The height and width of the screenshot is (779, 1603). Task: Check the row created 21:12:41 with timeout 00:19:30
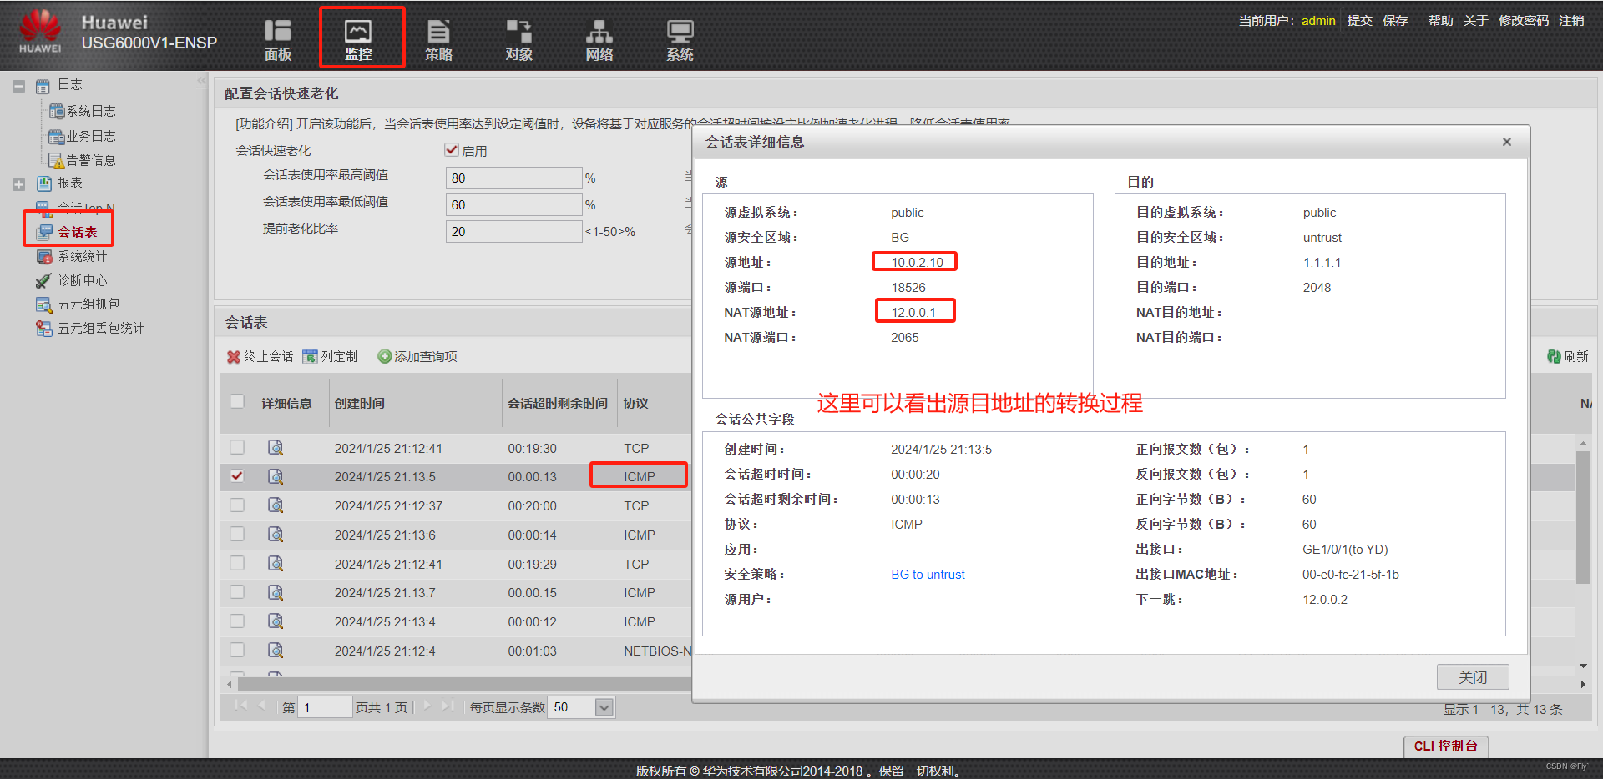pos(237,447)
